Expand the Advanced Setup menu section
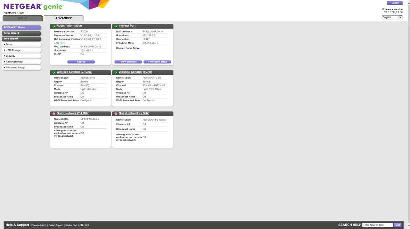410x229 pixels. click(x=21, y=68)
